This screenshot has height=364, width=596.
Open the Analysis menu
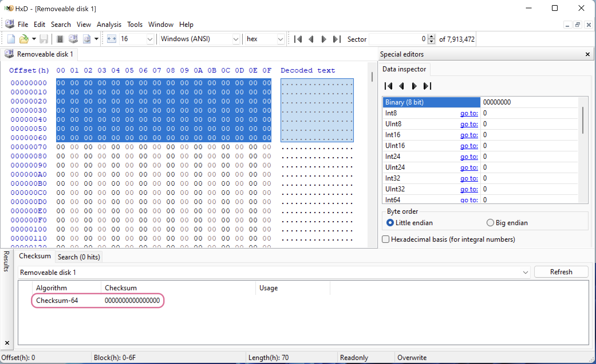(x=109, y=25)
